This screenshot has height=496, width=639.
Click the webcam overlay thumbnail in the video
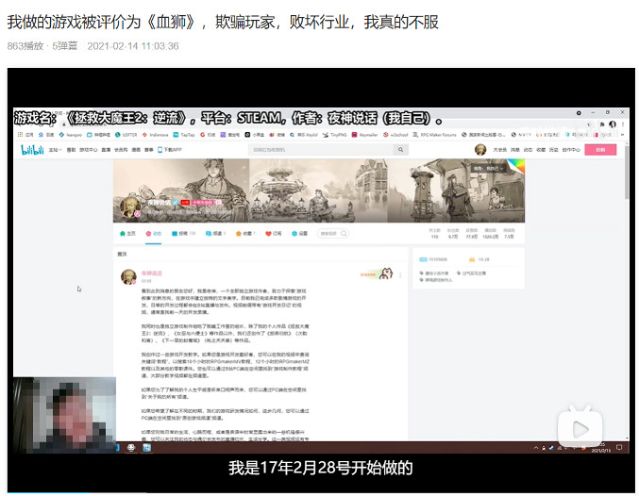[64, 415]
